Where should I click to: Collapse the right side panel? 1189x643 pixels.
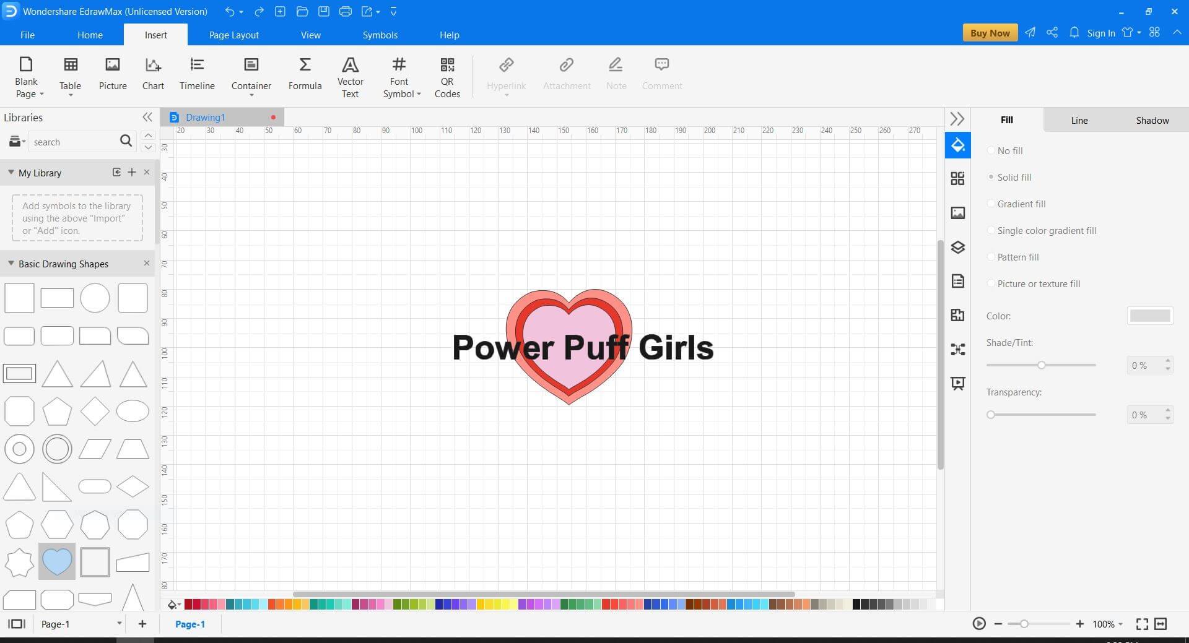[x=957, y=118]
